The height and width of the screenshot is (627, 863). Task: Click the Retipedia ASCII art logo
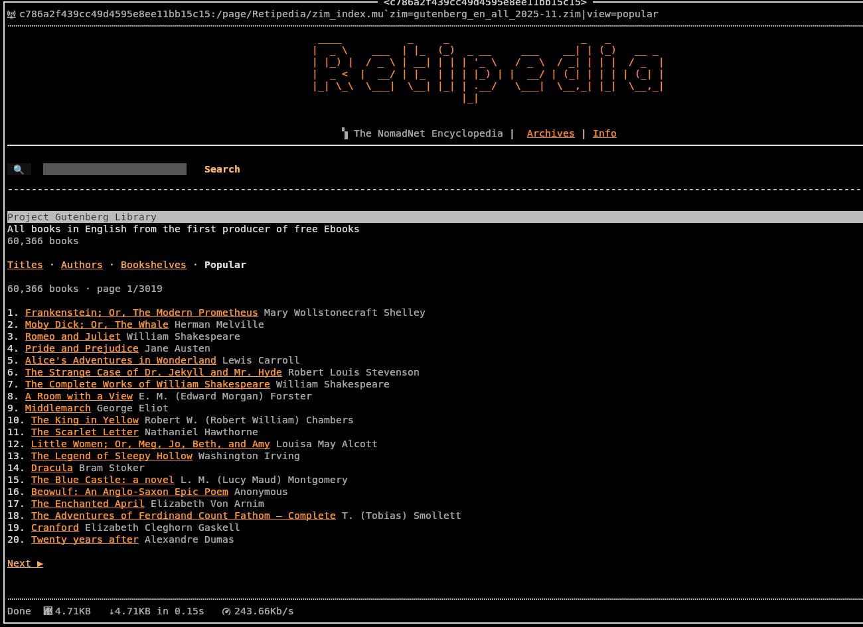click(488, 70)
